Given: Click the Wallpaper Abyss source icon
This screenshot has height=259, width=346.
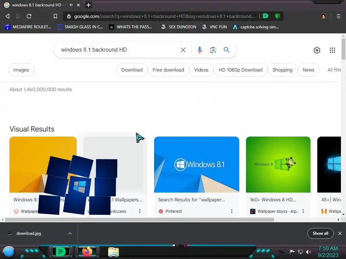Looking at the screenshot, I should tap(253, 211).
